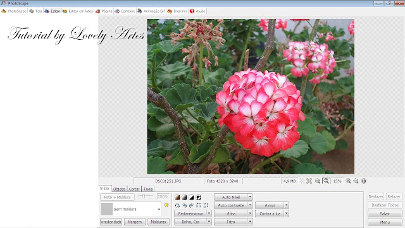The width and height of the screenshot is (405, 228).
Task: Expand the Avivar dropdown arrow
Action: pyautogui.click(x=287, y=205)
